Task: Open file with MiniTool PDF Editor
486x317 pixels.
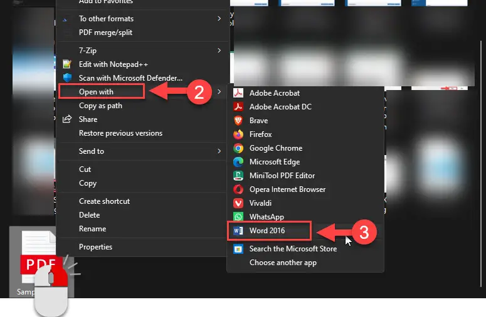Action: 305,176
